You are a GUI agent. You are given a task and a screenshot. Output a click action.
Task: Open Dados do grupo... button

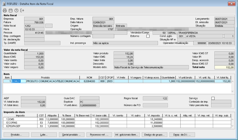[x=154, y=135]
